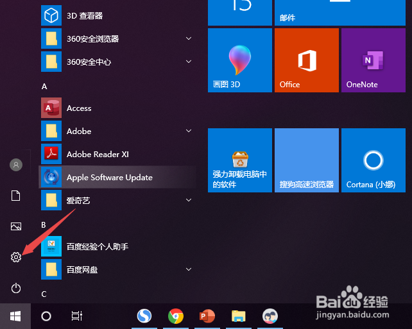The image size is (412, 329).
Task: Click the letter B section header
Action: click(44, 225)
